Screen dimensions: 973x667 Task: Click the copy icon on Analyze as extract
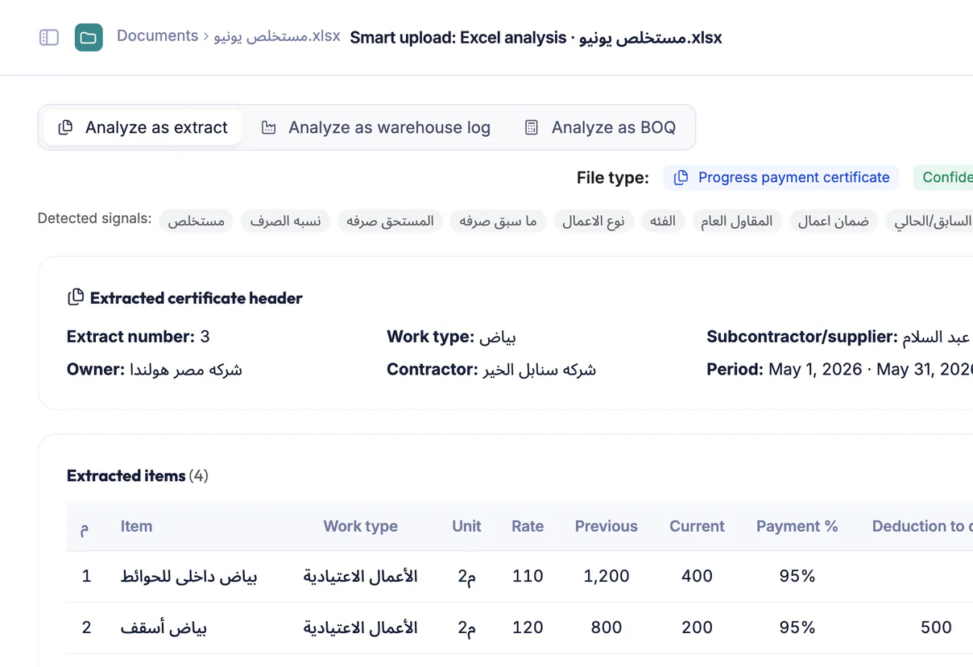66,127
